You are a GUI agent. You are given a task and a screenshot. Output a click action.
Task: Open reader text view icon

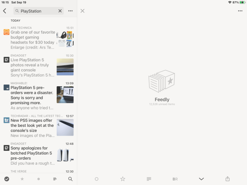pyautogui.click(x=149, y=179)
